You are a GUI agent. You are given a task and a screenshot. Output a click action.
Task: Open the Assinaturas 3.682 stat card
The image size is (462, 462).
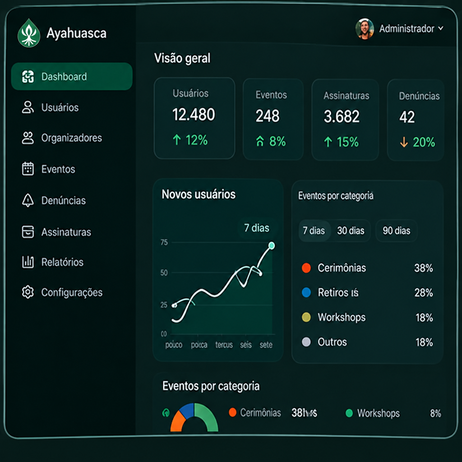(345, 120)
